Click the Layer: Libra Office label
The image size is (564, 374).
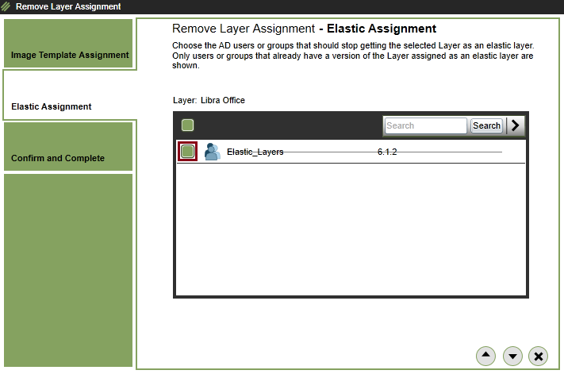click(209, 101)
